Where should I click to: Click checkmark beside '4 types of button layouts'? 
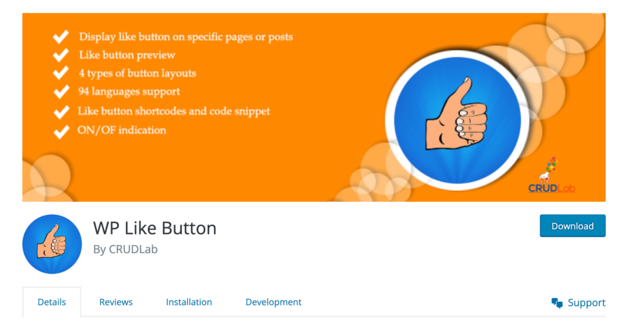pos(61,73)
